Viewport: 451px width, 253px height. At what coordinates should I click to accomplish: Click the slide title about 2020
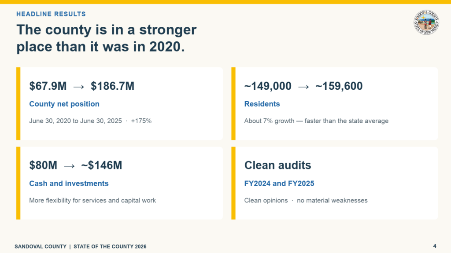click(107, 38)
